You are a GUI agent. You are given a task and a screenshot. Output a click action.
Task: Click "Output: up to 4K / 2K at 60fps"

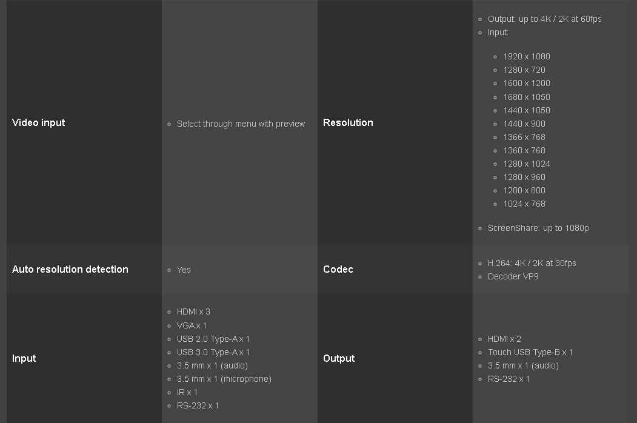544,19
